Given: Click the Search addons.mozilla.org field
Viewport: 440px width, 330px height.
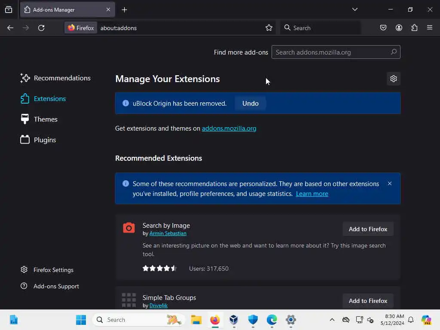Looking at the screenshot, I should 336,52.
